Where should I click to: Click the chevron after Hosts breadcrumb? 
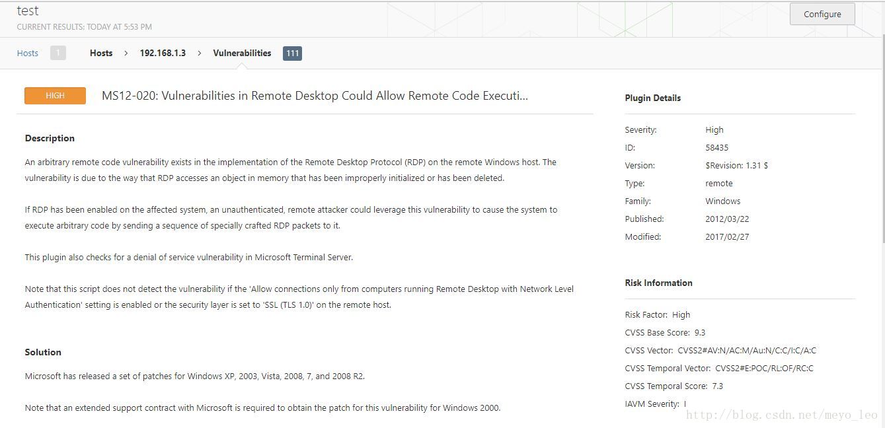(126, 53)
